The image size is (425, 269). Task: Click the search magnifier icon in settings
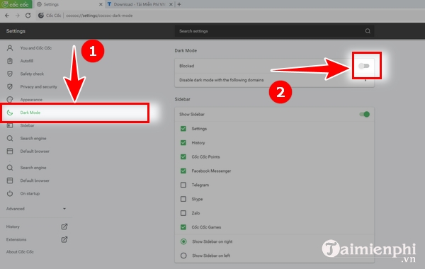click(x=368, y=31)
